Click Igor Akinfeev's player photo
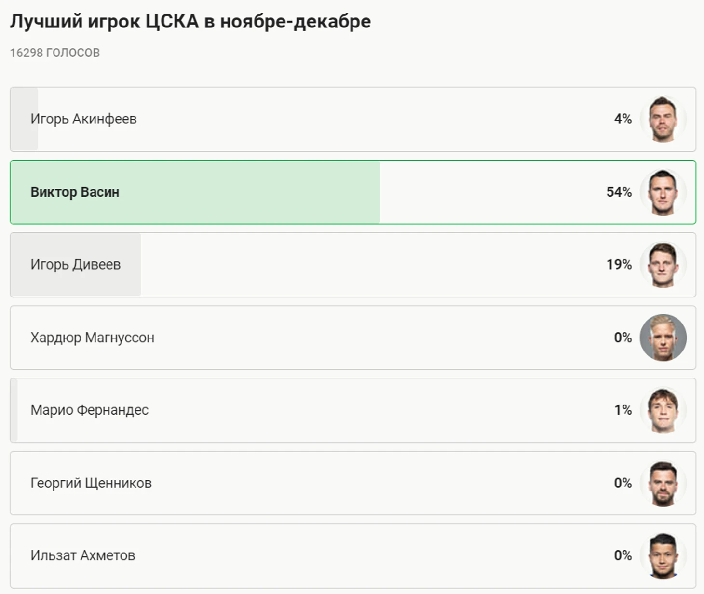 (x=663, y=119)
